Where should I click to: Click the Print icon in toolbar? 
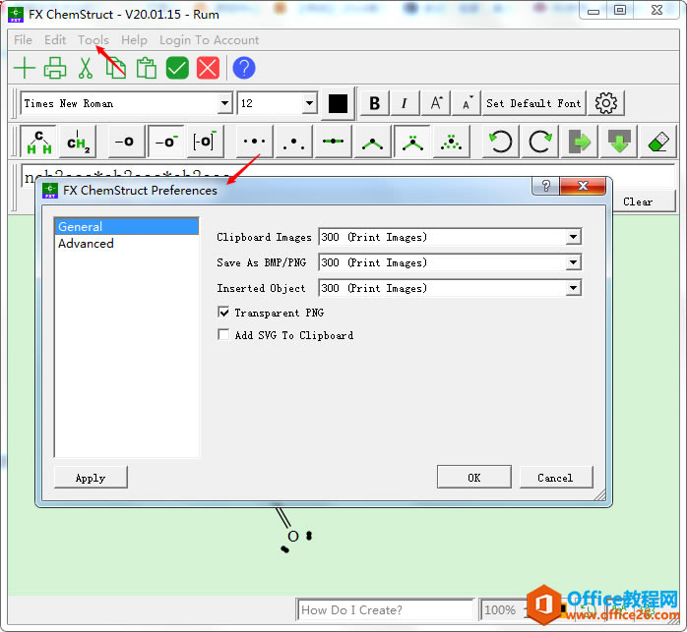55,68
